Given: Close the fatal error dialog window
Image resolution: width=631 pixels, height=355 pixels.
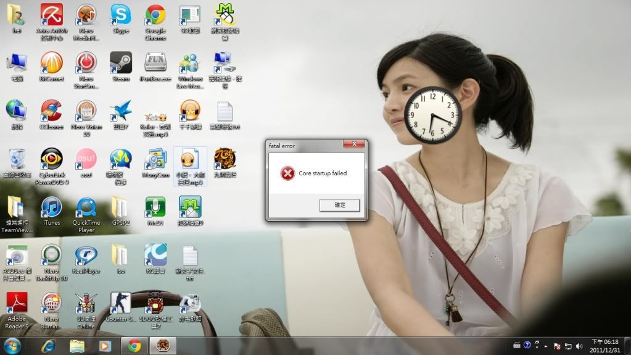Looking at the screenshot, I should [x=353, y=144].
